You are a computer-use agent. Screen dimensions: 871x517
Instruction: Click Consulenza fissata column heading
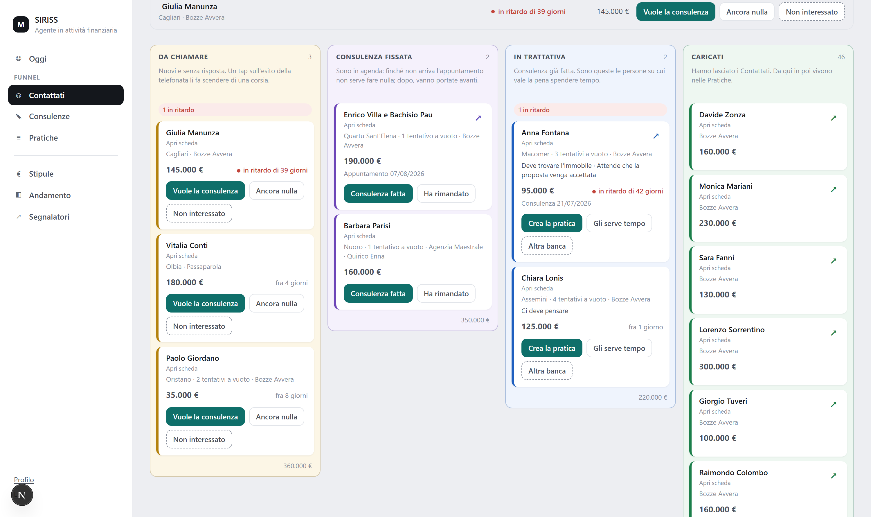pos(374,57)
